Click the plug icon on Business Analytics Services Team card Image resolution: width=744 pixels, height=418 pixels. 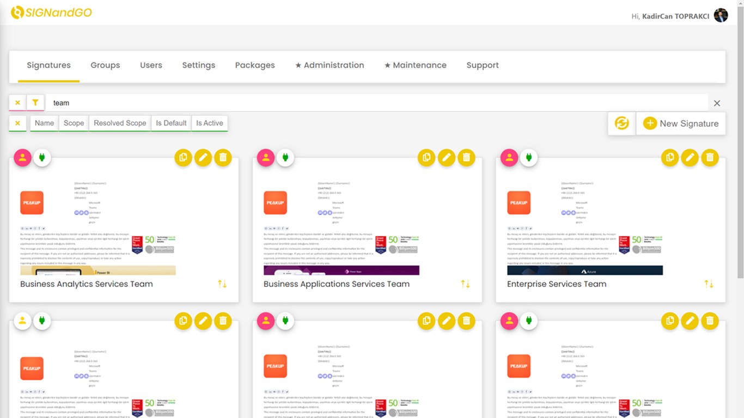click(42, 158)
